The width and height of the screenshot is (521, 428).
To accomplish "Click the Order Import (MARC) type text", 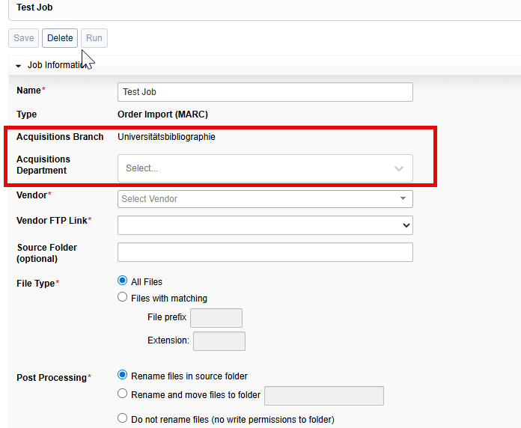I will 162,114.
